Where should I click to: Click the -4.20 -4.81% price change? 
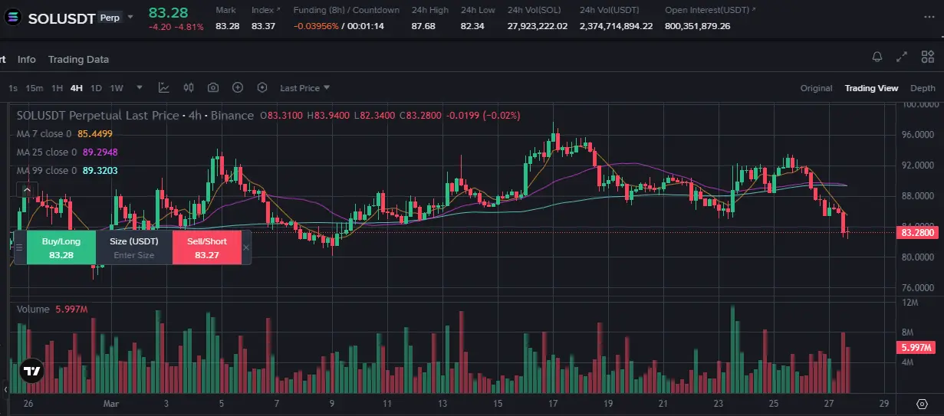176,26
